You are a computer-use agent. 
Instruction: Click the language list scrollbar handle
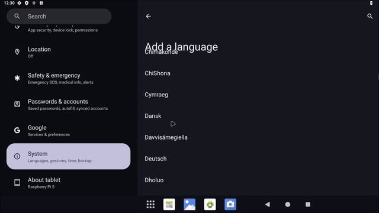pyautogui.click(x=378, y=78)
